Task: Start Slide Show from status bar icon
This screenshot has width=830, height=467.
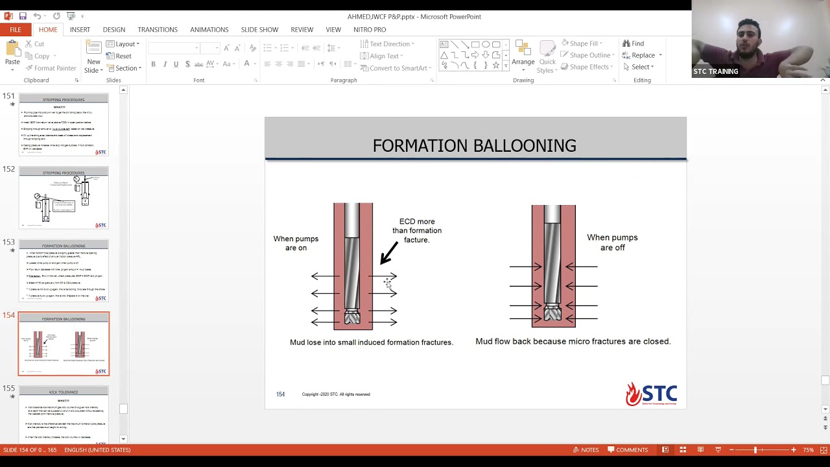Action: coord(718,450)
